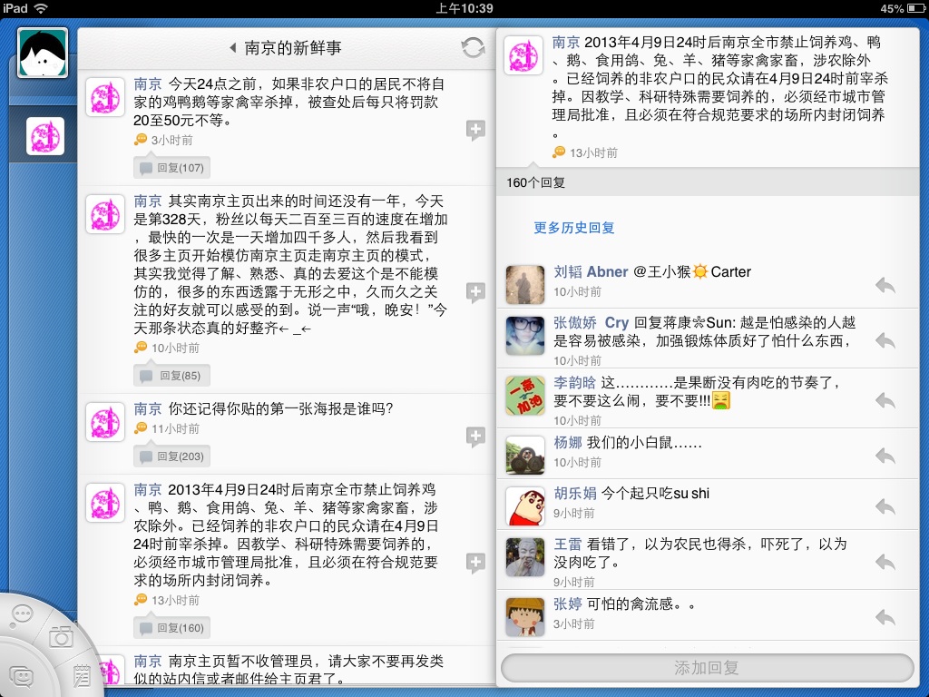Tap 南京 name on 主页暂不收管理员 post
This screenshot has width=929, height=697.
coord(148,661)
